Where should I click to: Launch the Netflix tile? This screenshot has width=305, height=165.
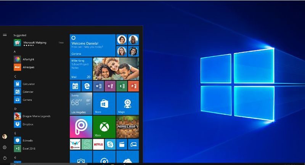pyautogui.click(x=98, y=144)
